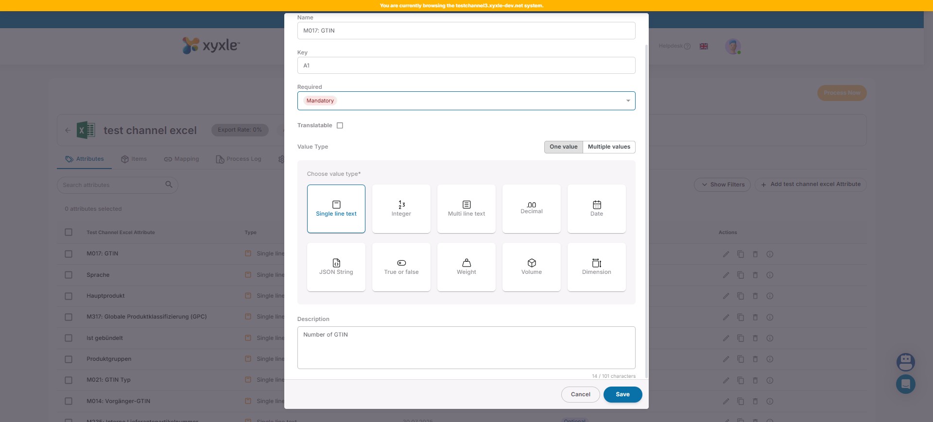Screen dimensions: 933x422
Task: Select the Date value type
Action: (596, 209)
